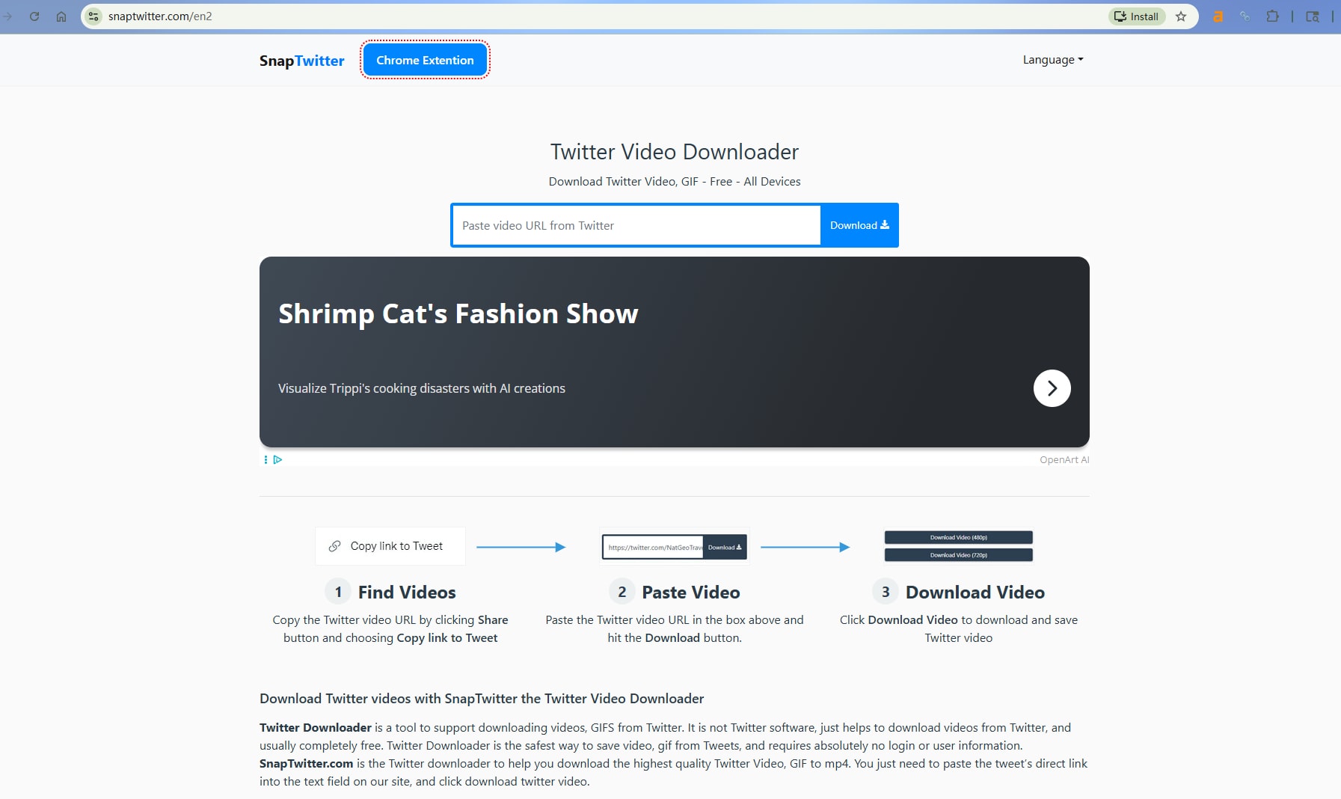Image resolution: width=1341 pixels, height=799 pixels.
Task: Install the web app from address bar
Action: click(1137, 16)
